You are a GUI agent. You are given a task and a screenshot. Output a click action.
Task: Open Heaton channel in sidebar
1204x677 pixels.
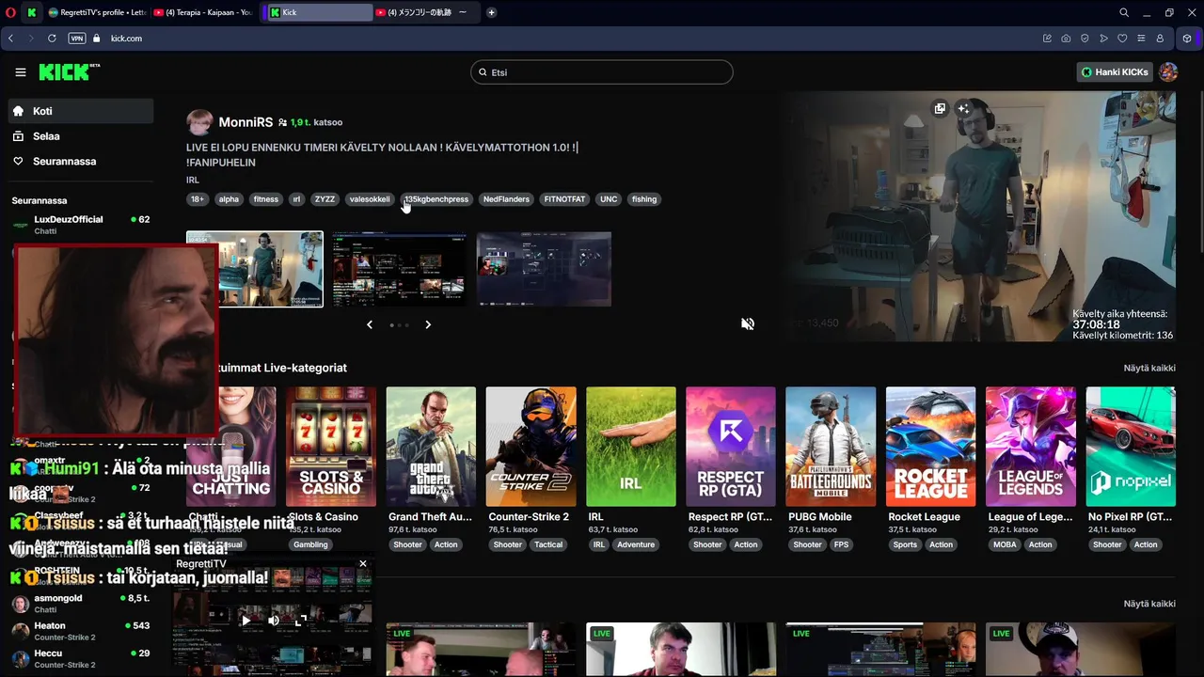coord(81,631)
